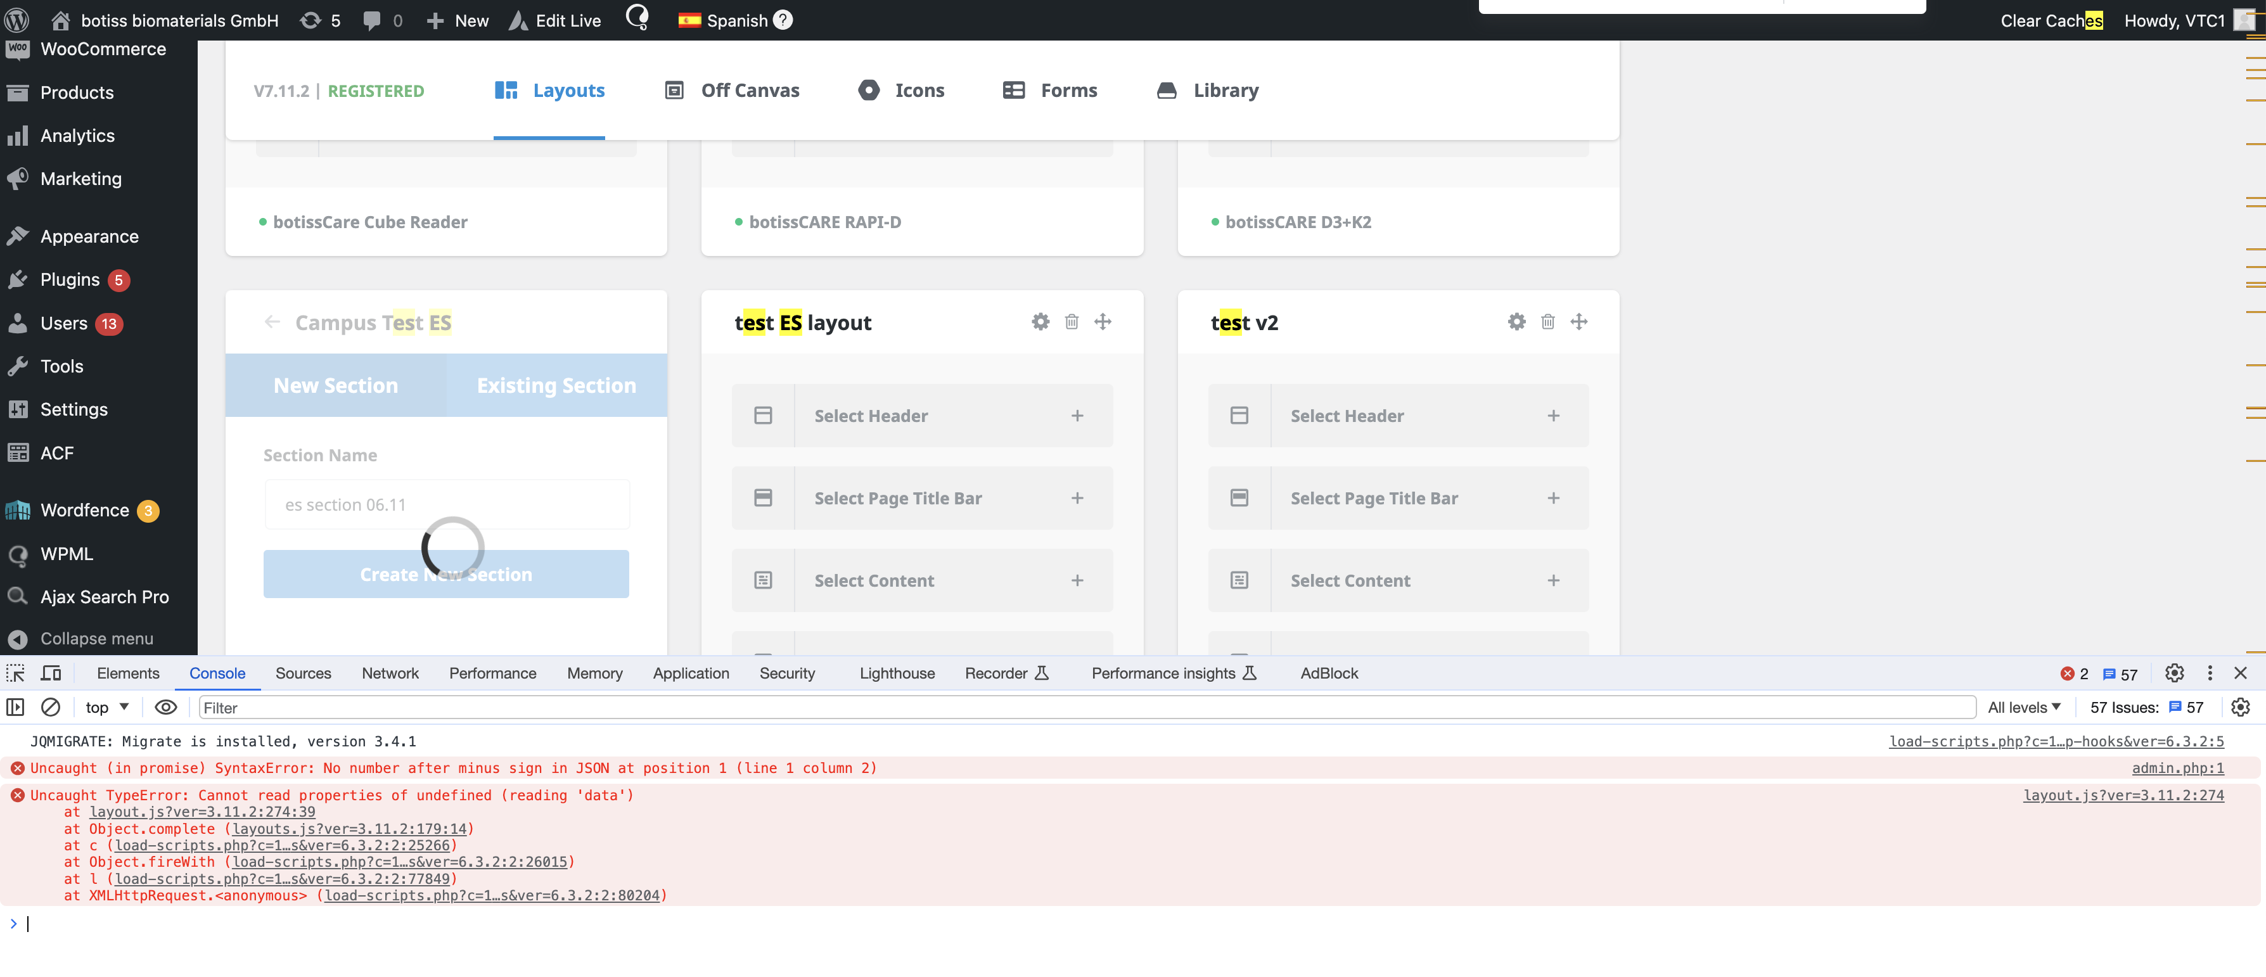2266x977 pixels.
Task: Open the Forms tab
Action: (x=1049, y=90)
